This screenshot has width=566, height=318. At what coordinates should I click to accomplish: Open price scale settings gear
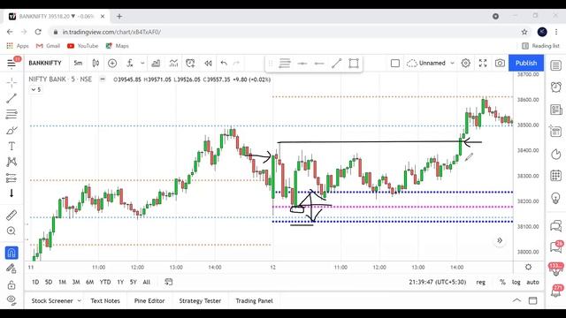click(x=529, y=267)
